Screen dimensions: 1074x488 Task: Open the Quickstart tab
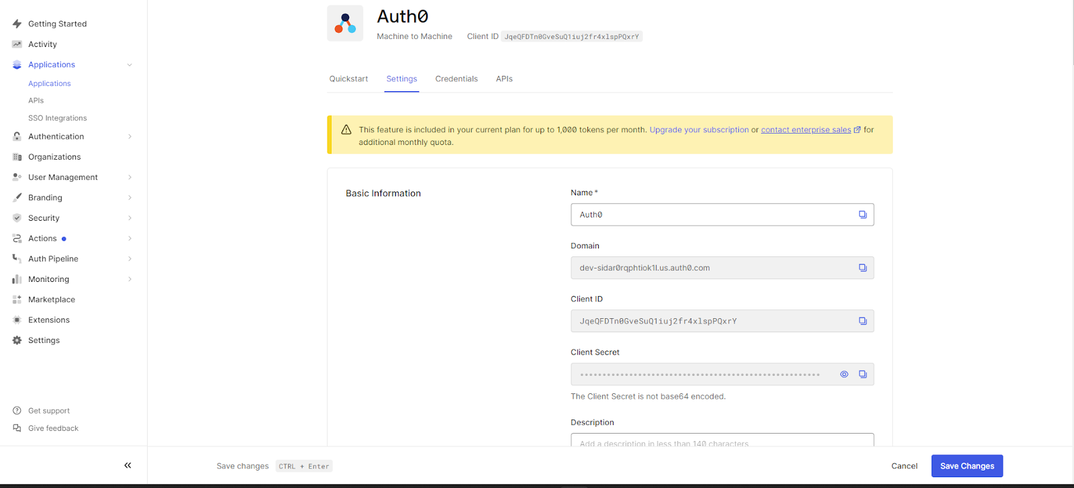click(348, 79)
